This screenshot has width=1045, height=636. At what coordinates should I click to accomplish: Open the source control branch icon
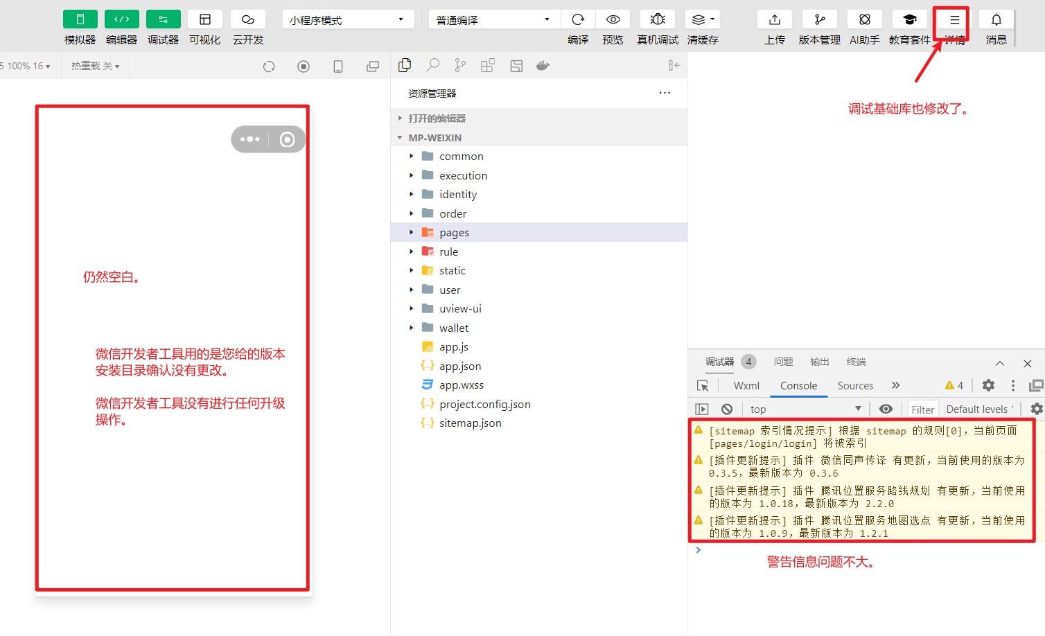point(460,65)
